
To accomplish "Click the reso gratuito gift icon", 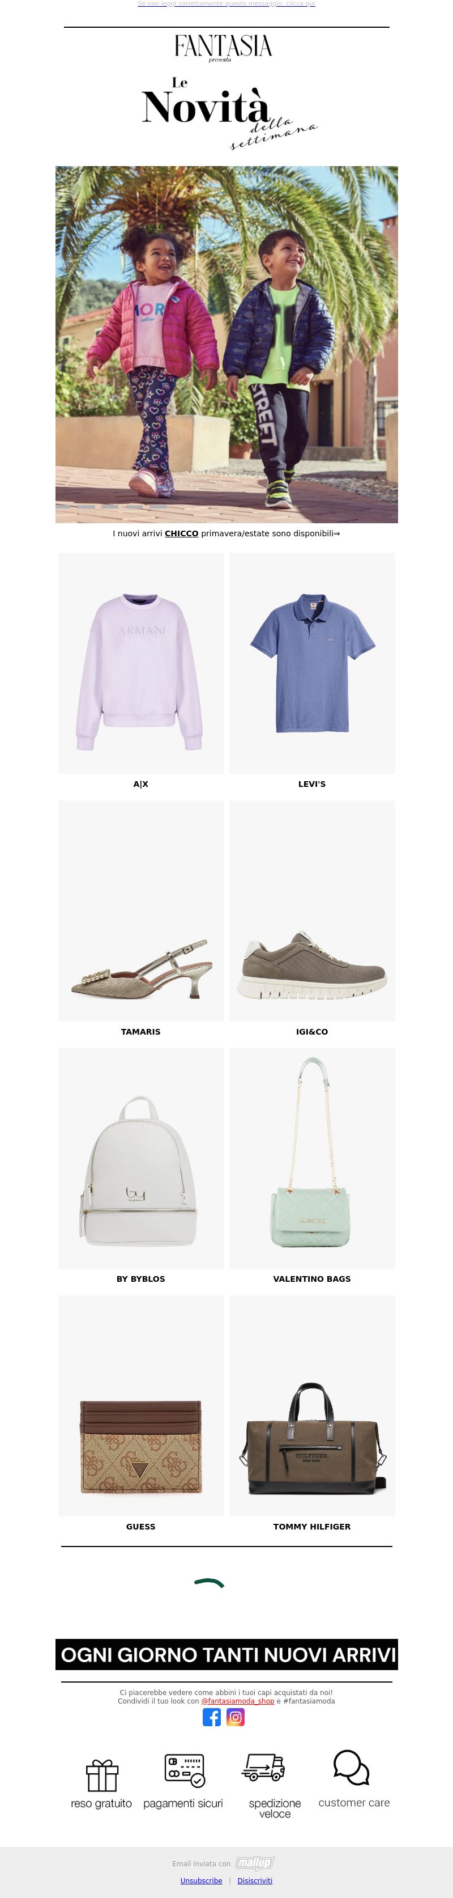I will (x=102, y=1775).
